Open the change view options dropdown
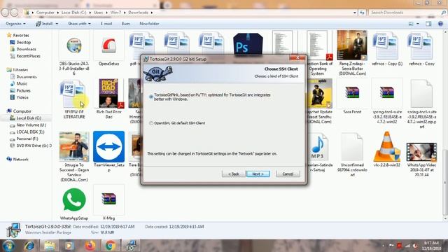 [x=418, y=24]
